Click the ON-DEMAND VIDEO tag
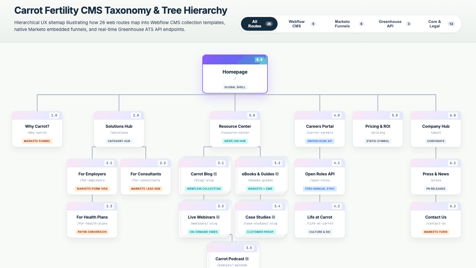The height and width of the screenshot is (268, 476). [204, 232]
